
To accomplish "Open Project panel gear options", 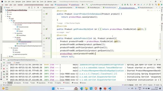I will 38,8.
